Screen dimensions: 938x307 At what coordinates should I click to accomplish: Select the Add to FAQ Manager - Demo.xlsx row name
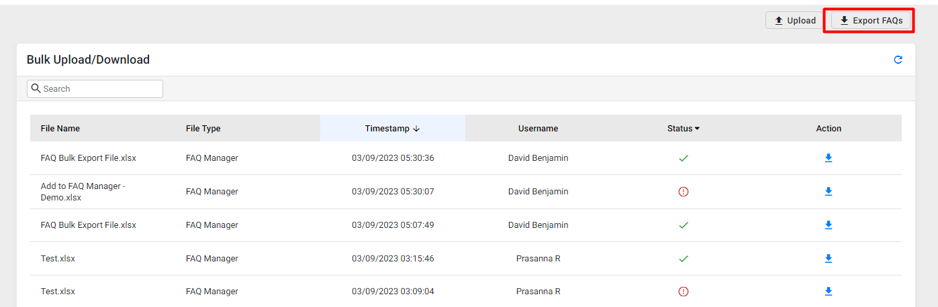coord(83,192)
